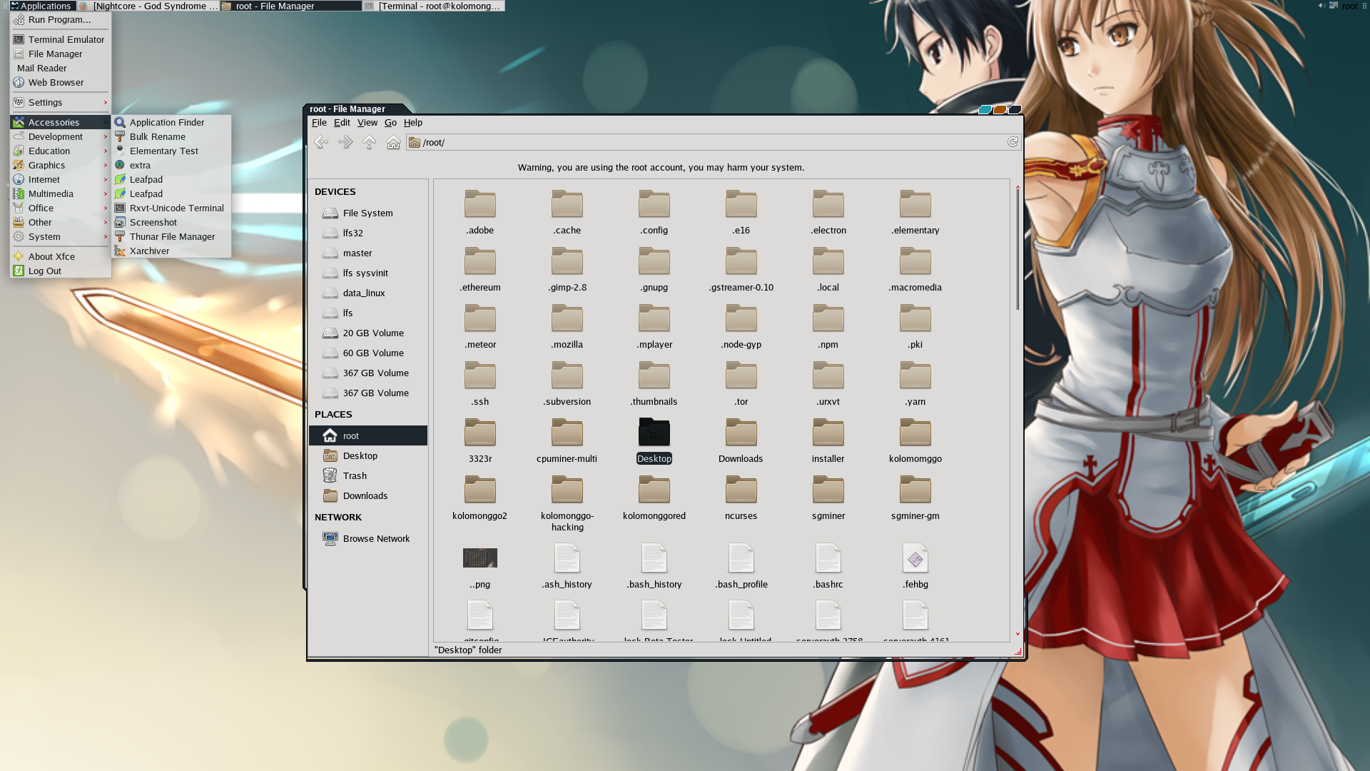Launch Bulk Rename from Accessories
The height and width of the screenshot is (771, 1370).
pos(171,137)
